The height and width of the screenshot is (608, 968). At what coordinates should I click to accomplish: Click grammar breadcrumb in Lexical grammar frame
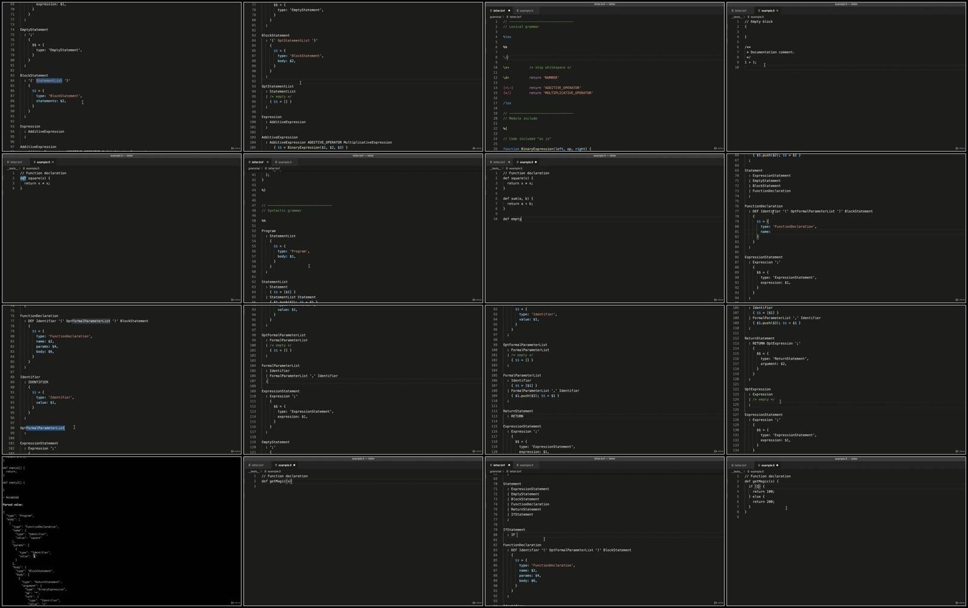(x=495, y=17)
